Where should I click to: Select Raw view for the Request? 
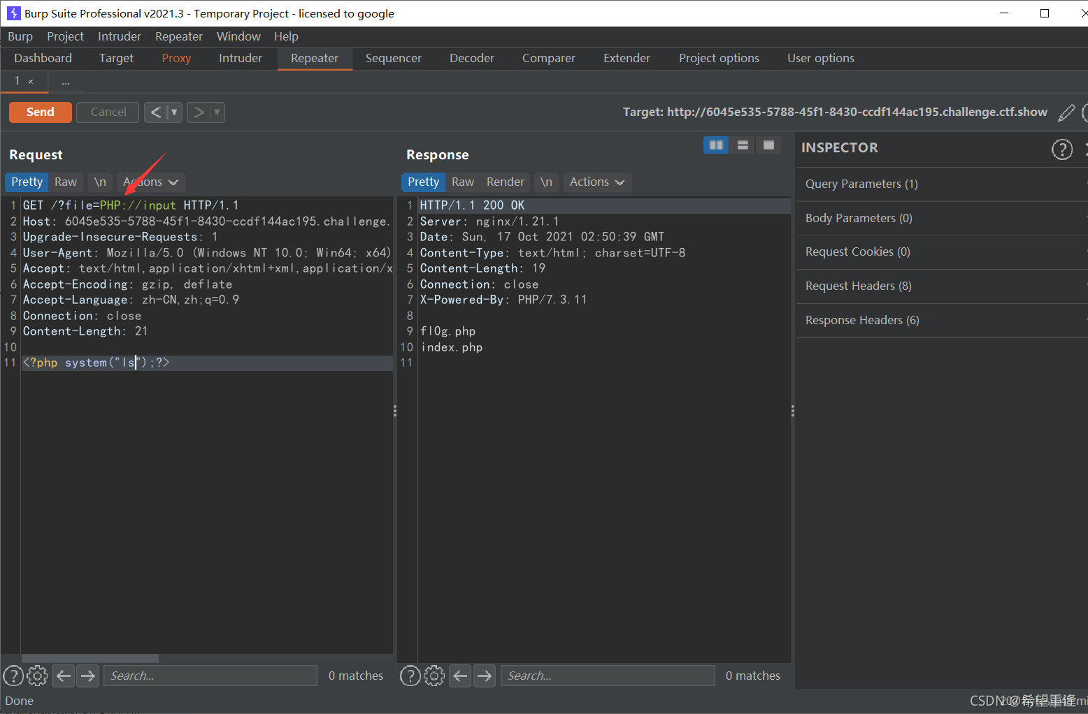click(66, 182)
